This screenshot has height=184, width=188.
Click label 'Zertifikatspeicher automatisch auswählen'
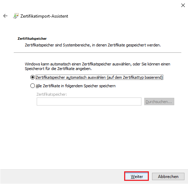(71, 77)
